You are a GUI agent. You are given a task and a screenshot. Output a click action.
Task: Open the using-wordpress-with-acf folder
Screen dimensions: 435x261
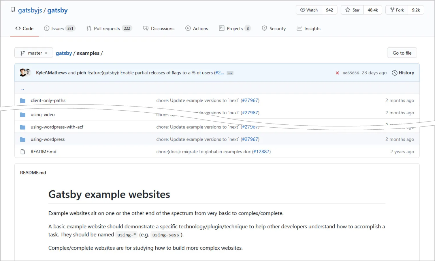[x=57, y=127]
